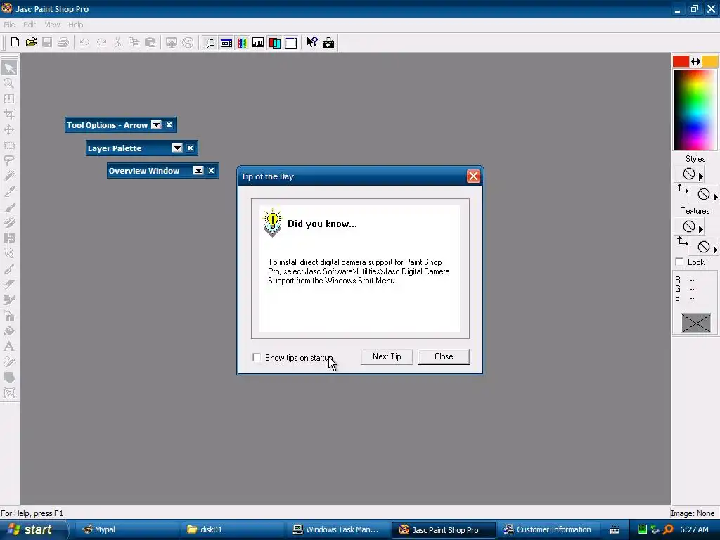Select the Zoom magnifier tool

pyautogui.click(x=9, y=83)
